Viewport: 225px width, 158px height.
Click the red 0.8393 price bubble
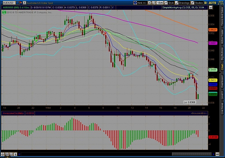(213, 88)
